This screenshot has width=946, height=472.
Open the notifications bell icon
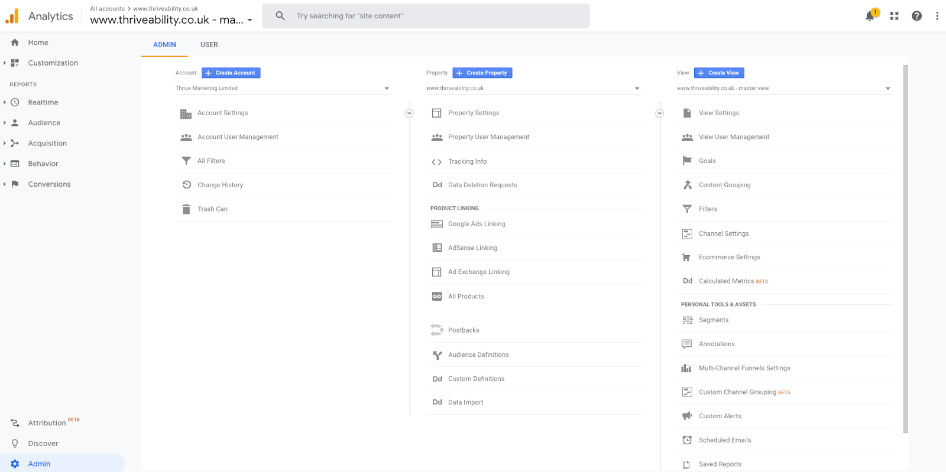(x=870, y=16)
